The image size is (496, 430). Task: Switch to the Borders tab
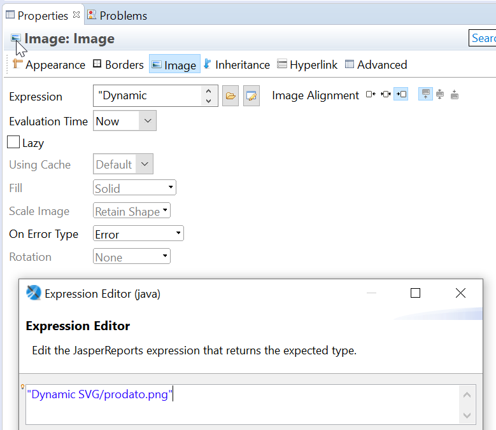coord(118,64)
